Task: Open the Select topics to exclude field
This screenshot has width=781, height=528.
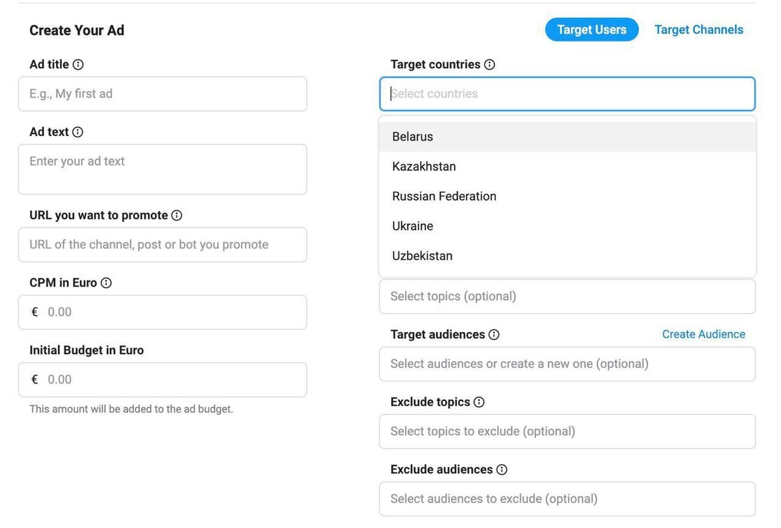Action: coord(567,432)
